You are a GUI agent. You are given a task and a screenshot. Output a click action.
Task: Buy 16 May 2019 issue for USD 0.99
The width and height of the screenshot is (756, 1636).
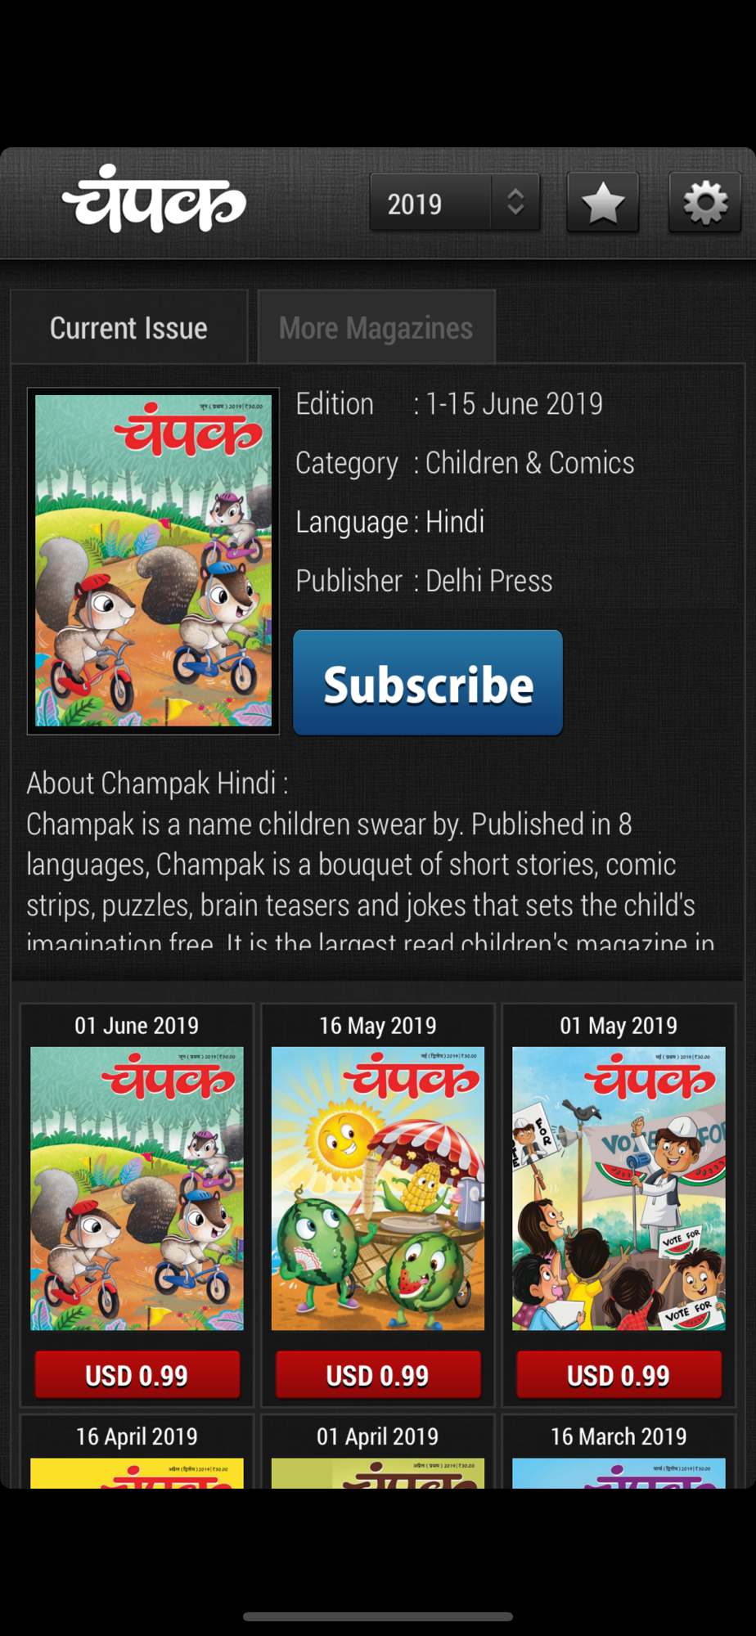coord(378,1375)
